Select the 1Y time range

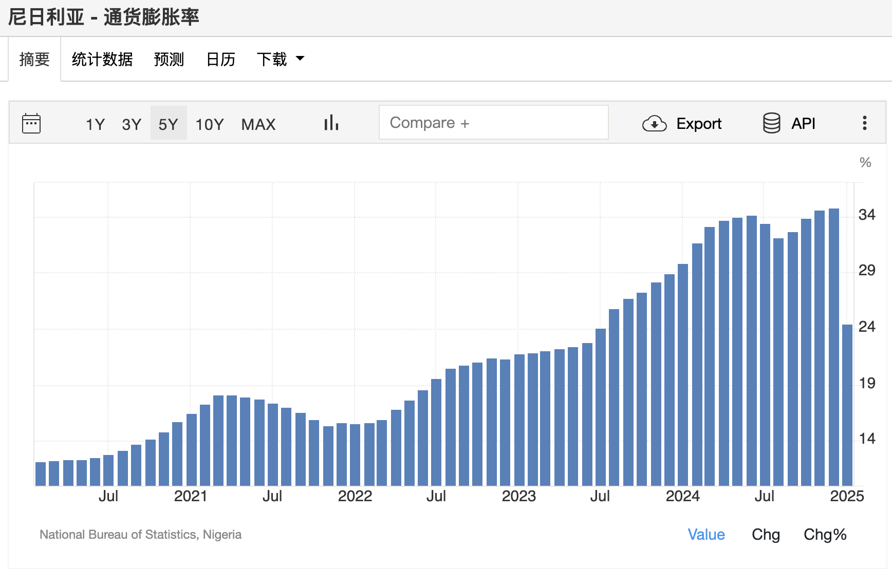pos(95,124)
